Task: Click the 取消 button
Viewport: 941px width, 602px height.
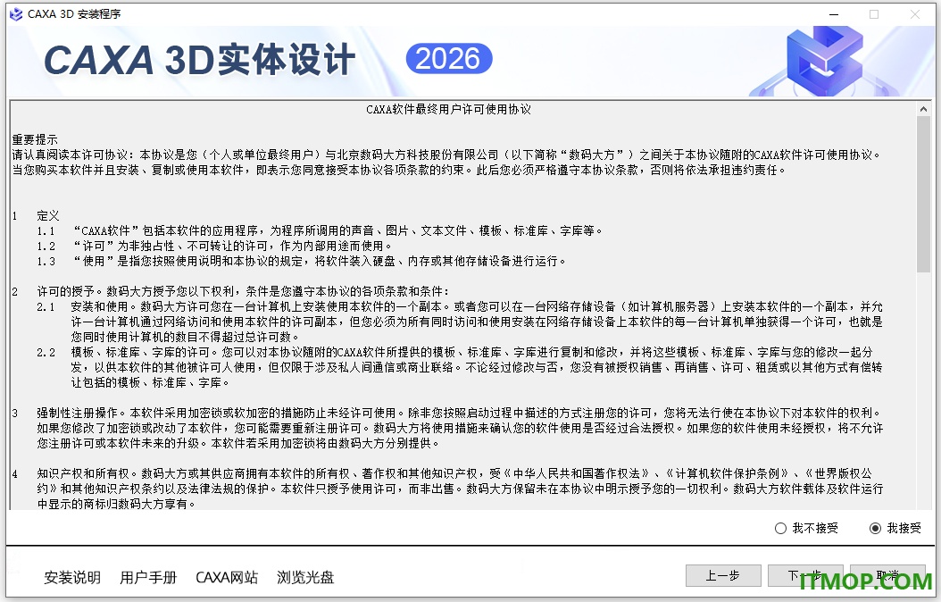Action: [887, 575]
